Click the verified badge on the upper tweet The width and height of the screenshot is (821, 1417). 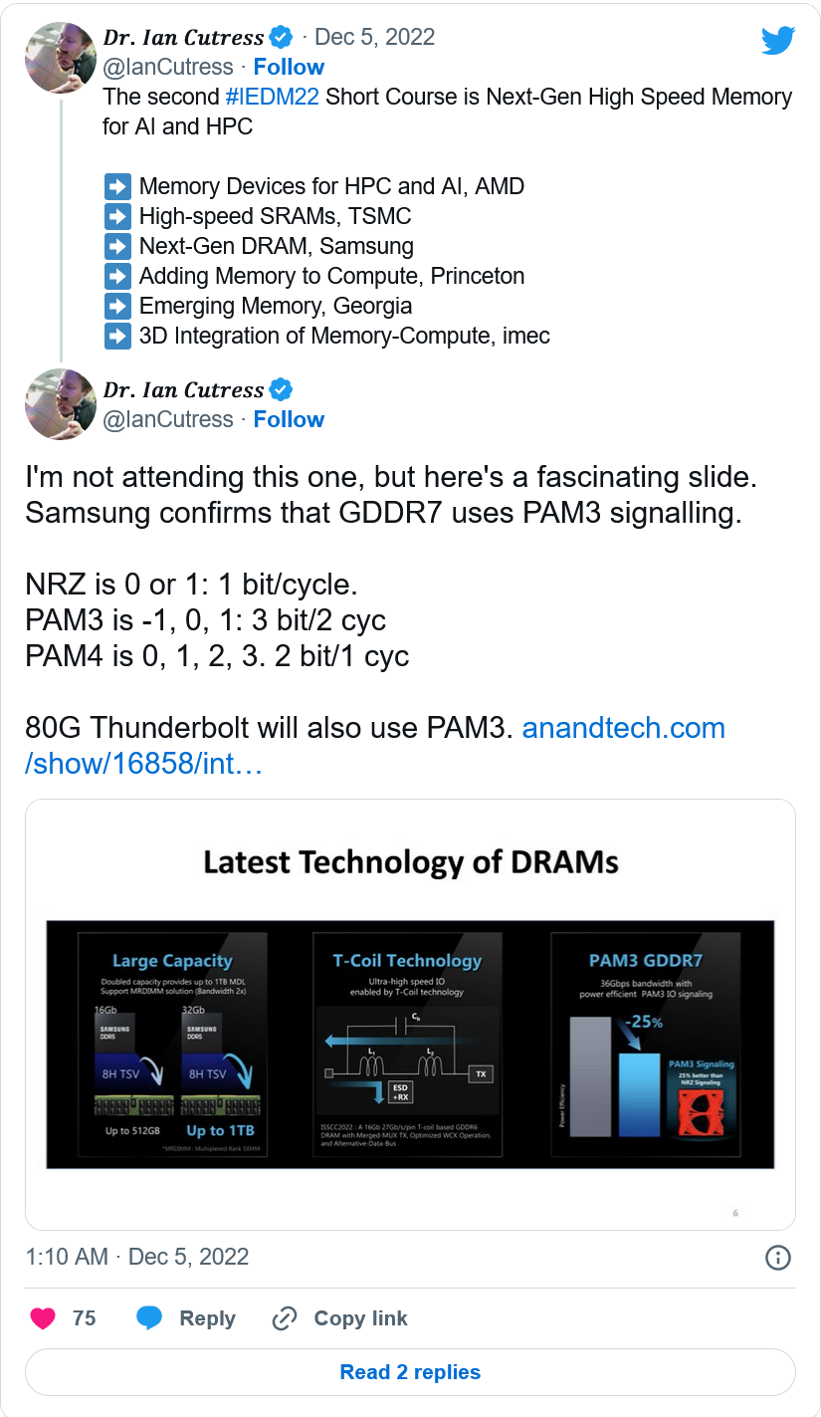pyautogui.click(x=282, y=38)
